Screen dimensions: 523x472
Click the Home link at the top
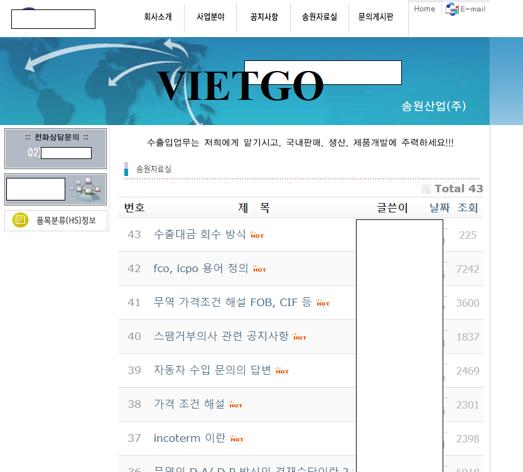click(x=424, y=9)
